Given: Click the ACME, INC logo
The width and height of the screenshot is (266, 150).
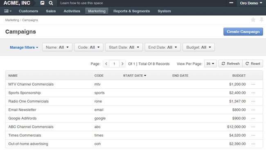Looking at the screenshot, I should 17,3.
